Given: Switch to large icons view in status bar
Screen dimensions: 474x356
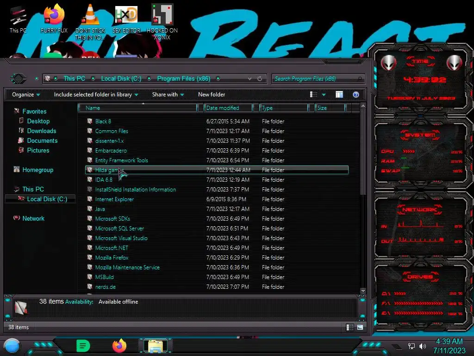Looking at the screenshot, I should coord(360,327).
